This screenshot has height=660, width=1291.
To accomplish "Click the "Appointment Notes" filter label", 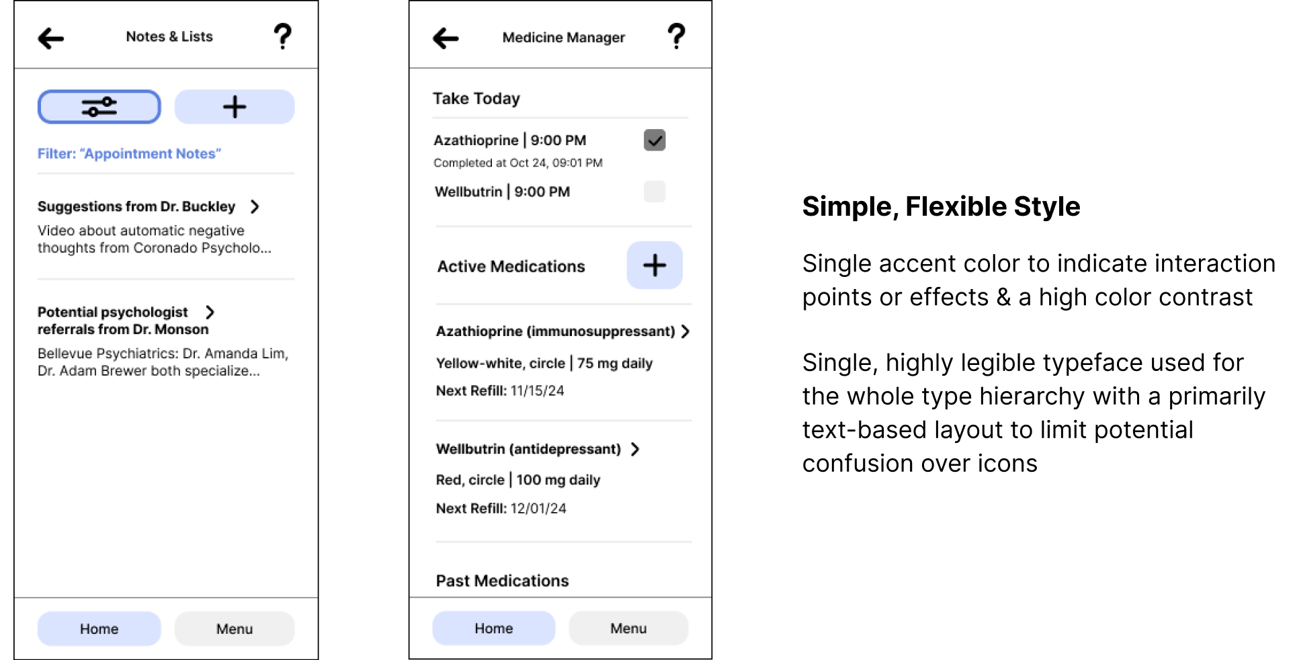I will coord(129,154).
